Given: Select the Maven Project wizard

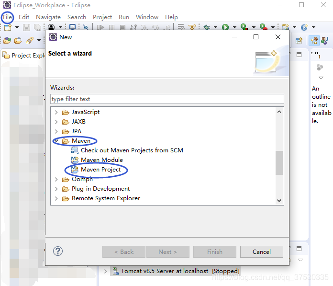Looking at the screenshot, I should click(100, 170).
